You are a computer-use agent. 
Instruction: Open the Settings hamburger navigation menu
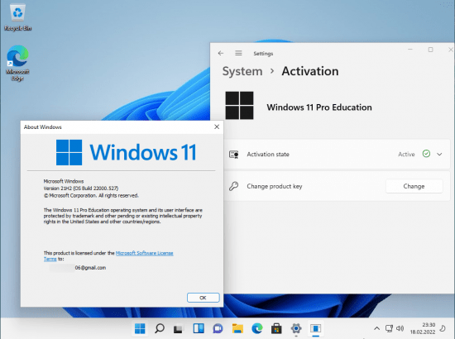click(238, 53)
